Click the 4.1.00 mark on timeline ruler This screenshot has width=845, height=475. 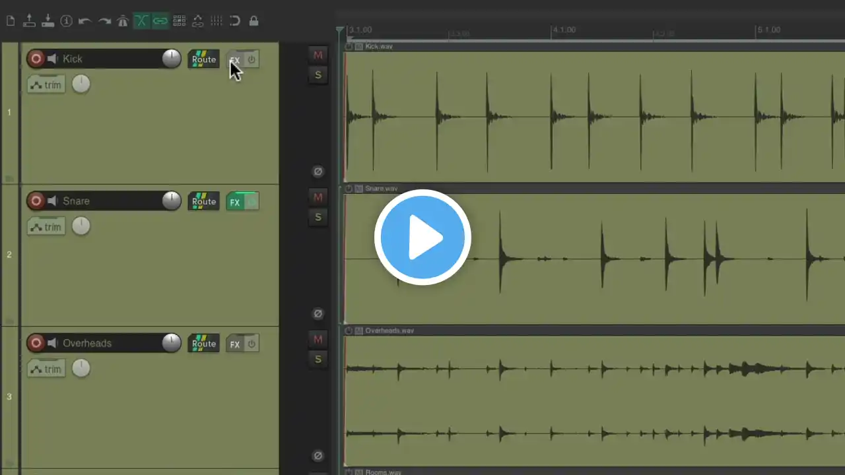click(564, 30)
